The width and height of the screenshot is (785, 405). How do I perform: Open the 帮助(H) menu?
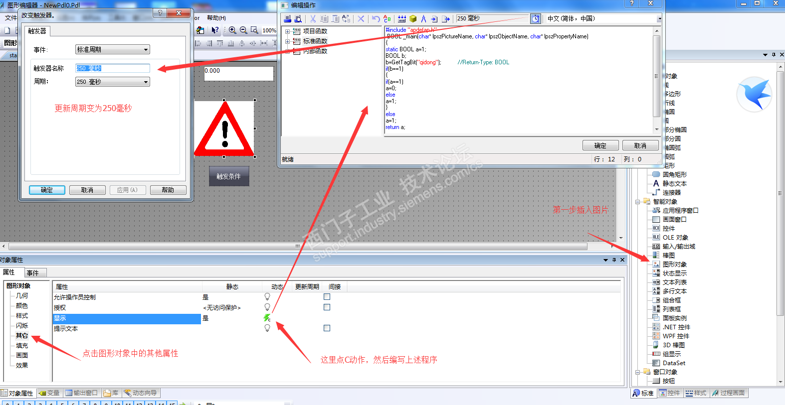216,18
